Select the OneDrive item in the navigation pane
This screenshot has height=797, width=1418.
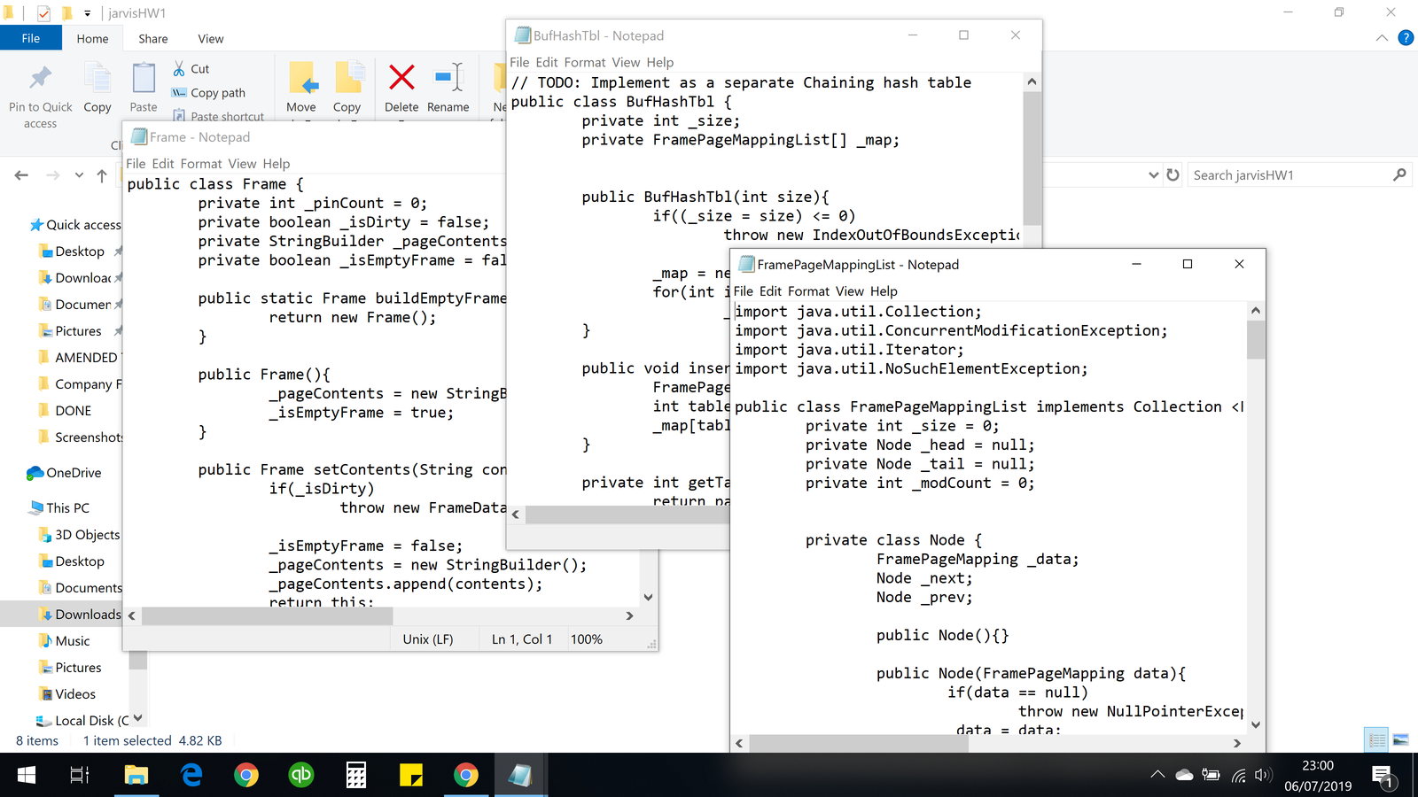tap(74, 473)
